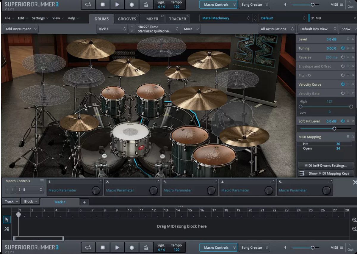This screenshot has height=254, width=357.
Task: Open the Default preset dropdown
Action: pos(282,18)
